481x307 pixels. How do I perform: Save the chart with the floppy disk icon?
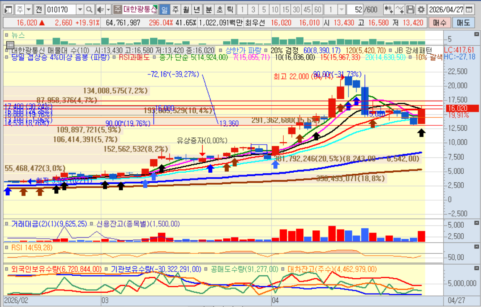[410, 9]
